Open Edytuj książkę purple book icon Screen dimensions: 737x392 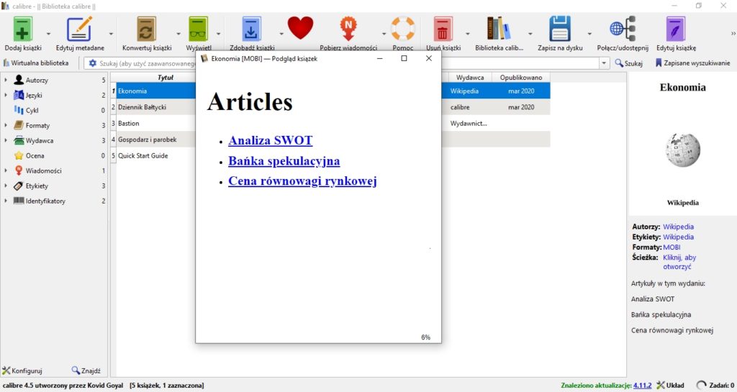pyautogui.click(x=676, y=29)
